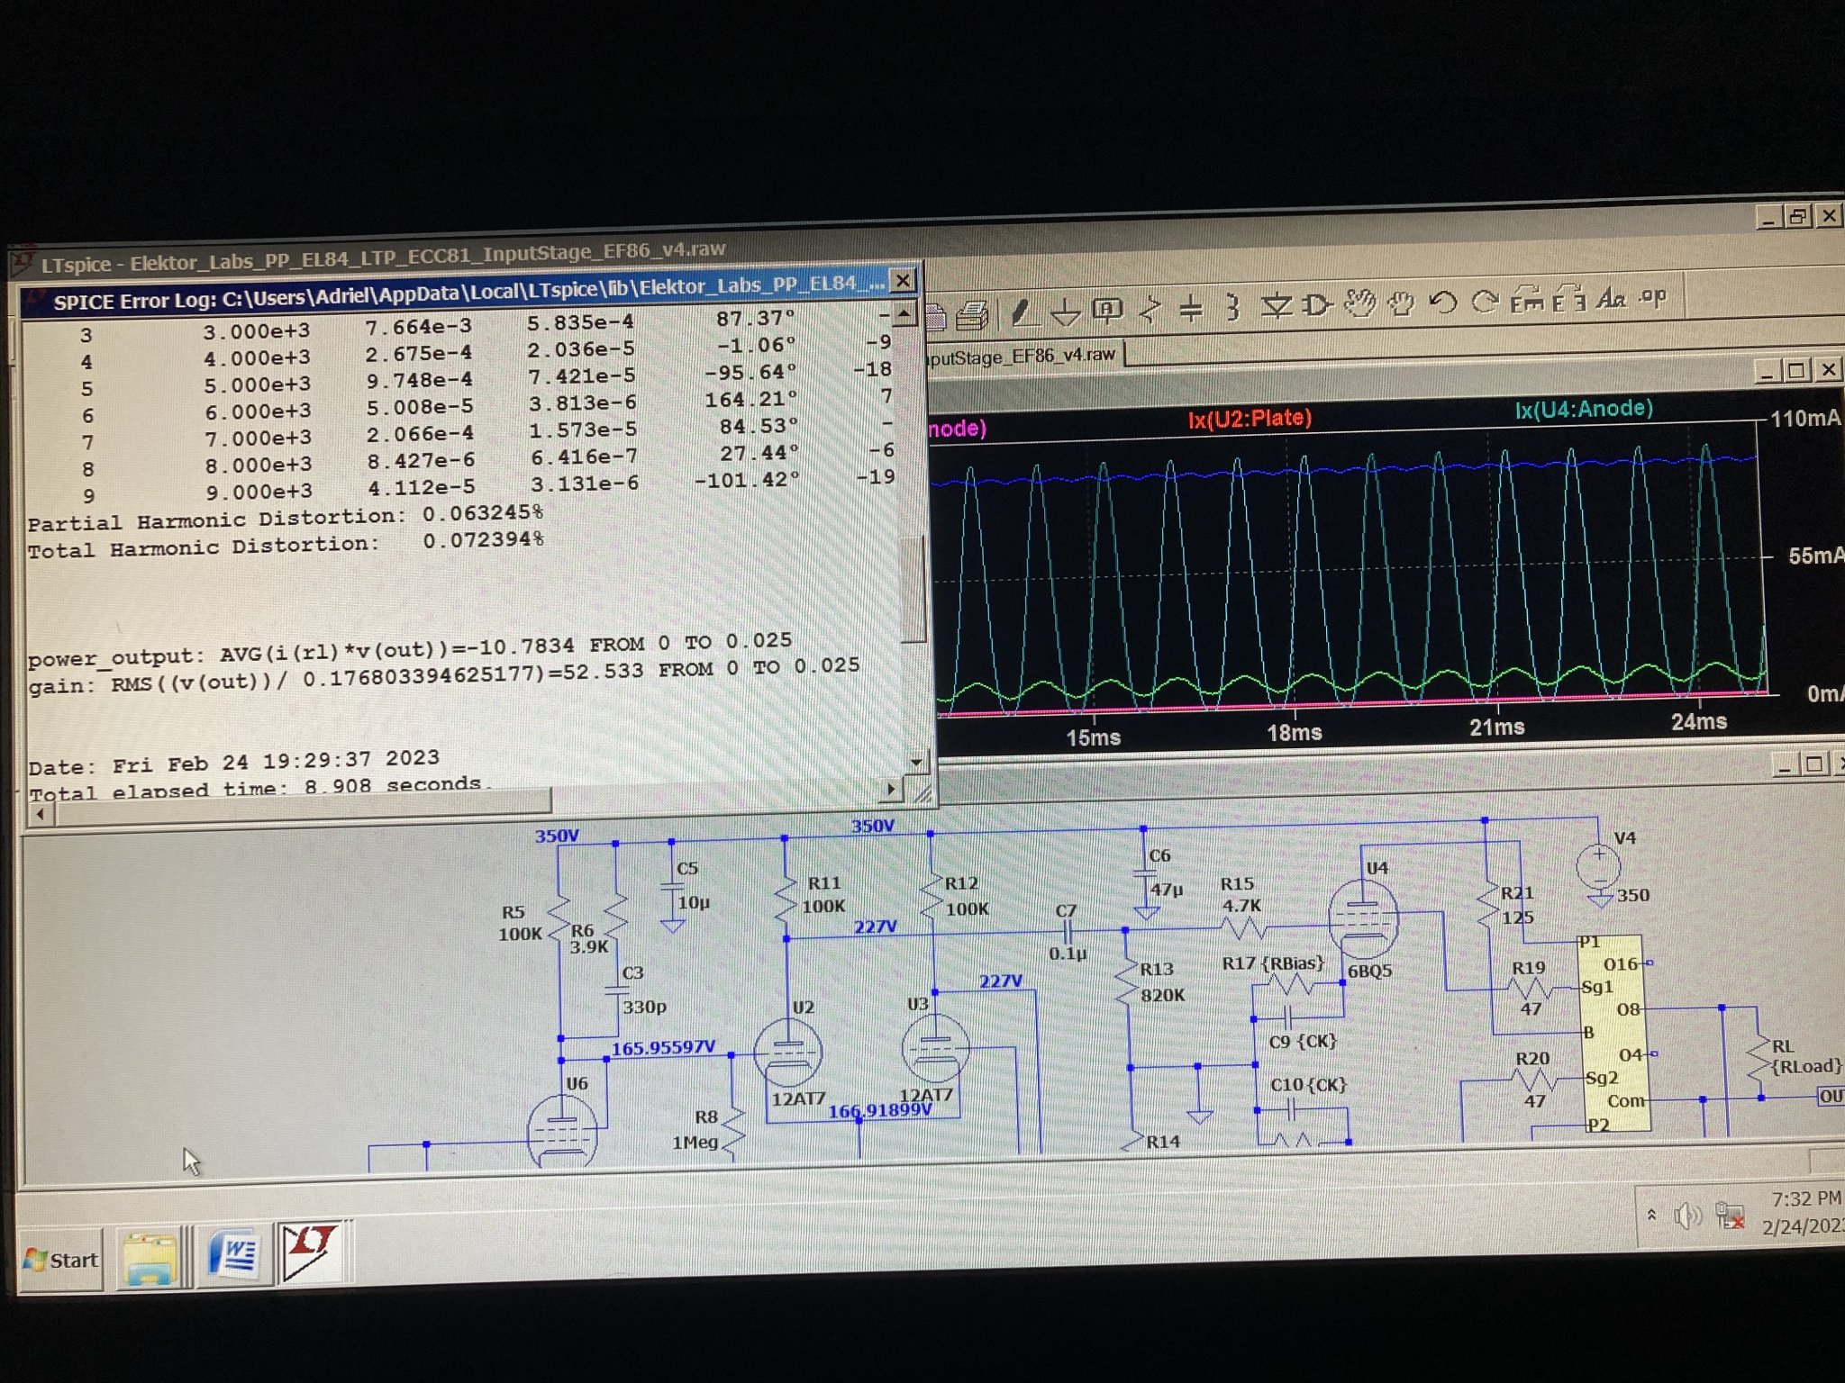Click the 7:32 PM system clock

1805,1198
